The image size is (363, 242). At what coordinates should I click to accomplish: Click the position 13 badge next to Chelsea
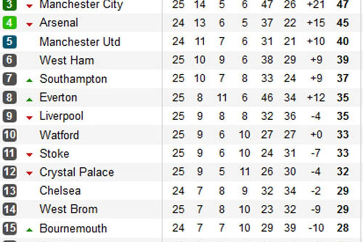tap(9, 190)
